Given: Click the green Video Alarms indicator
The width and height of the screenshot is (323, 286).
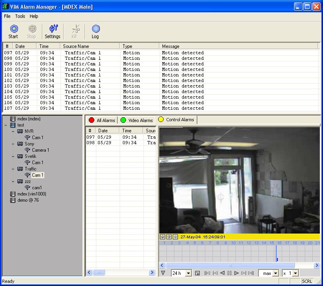Looking at the screenshot, I should (x=123, y=120).
